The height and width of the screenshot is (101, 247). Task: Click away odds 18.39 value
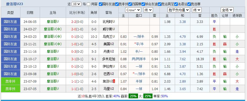tap(200, 59)
